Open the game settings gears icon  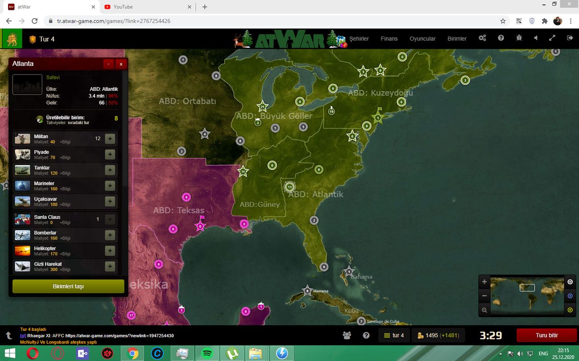483,38
